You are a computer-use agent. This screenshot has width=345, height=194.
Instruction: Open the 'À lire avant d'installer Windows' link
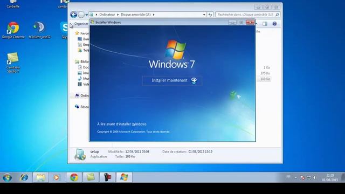point(122,124)
